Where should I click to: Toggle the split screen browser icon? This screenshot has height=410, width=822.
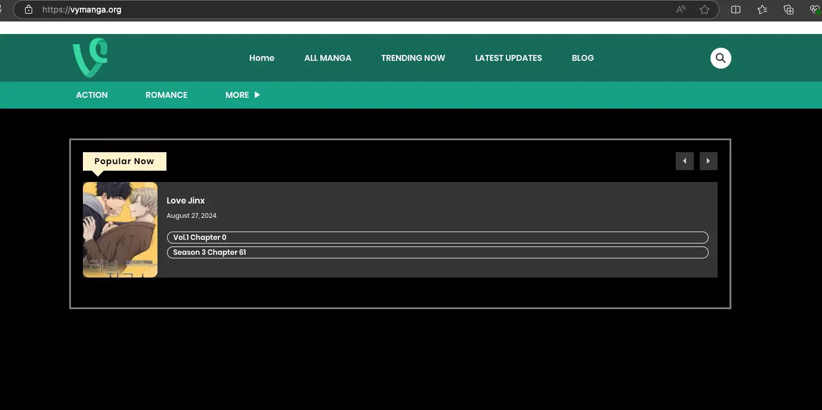coord(736,10)
